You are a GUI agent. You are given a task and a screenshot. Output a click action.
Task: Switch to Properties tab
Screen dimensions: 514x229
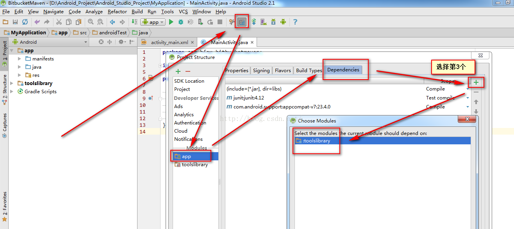(237, 71)
